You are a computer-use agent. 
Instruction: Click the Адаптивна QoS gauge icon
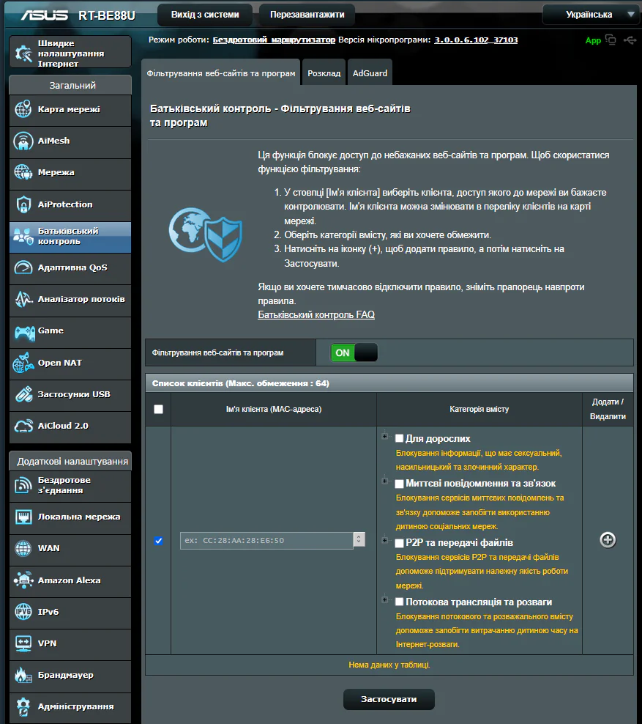[x=23, y=267]
